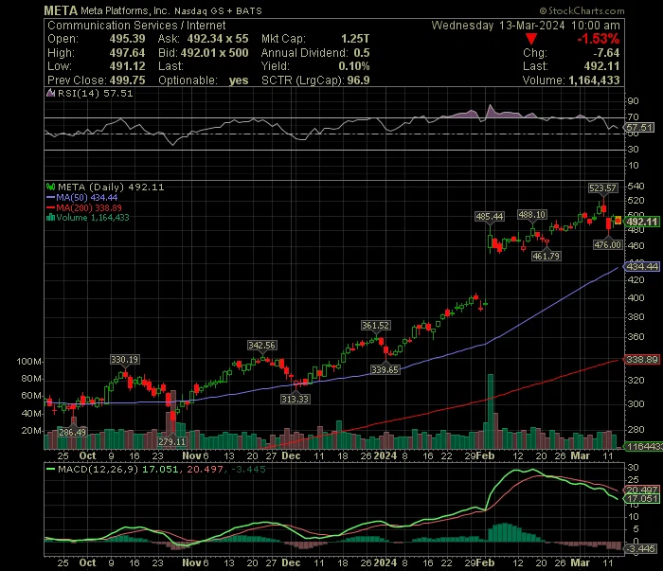This screenshot has height=571, width=663.
Task: Click the 434.44 MA(50) axis tag
Action: pyautogui.click(x=642, y=267)
